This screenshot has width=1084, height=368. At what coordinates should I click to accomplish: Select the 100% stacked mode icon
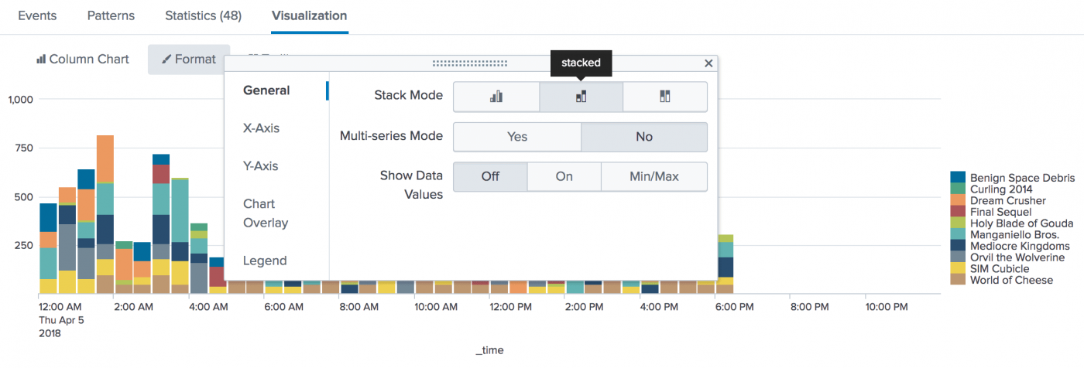point(665,97)
